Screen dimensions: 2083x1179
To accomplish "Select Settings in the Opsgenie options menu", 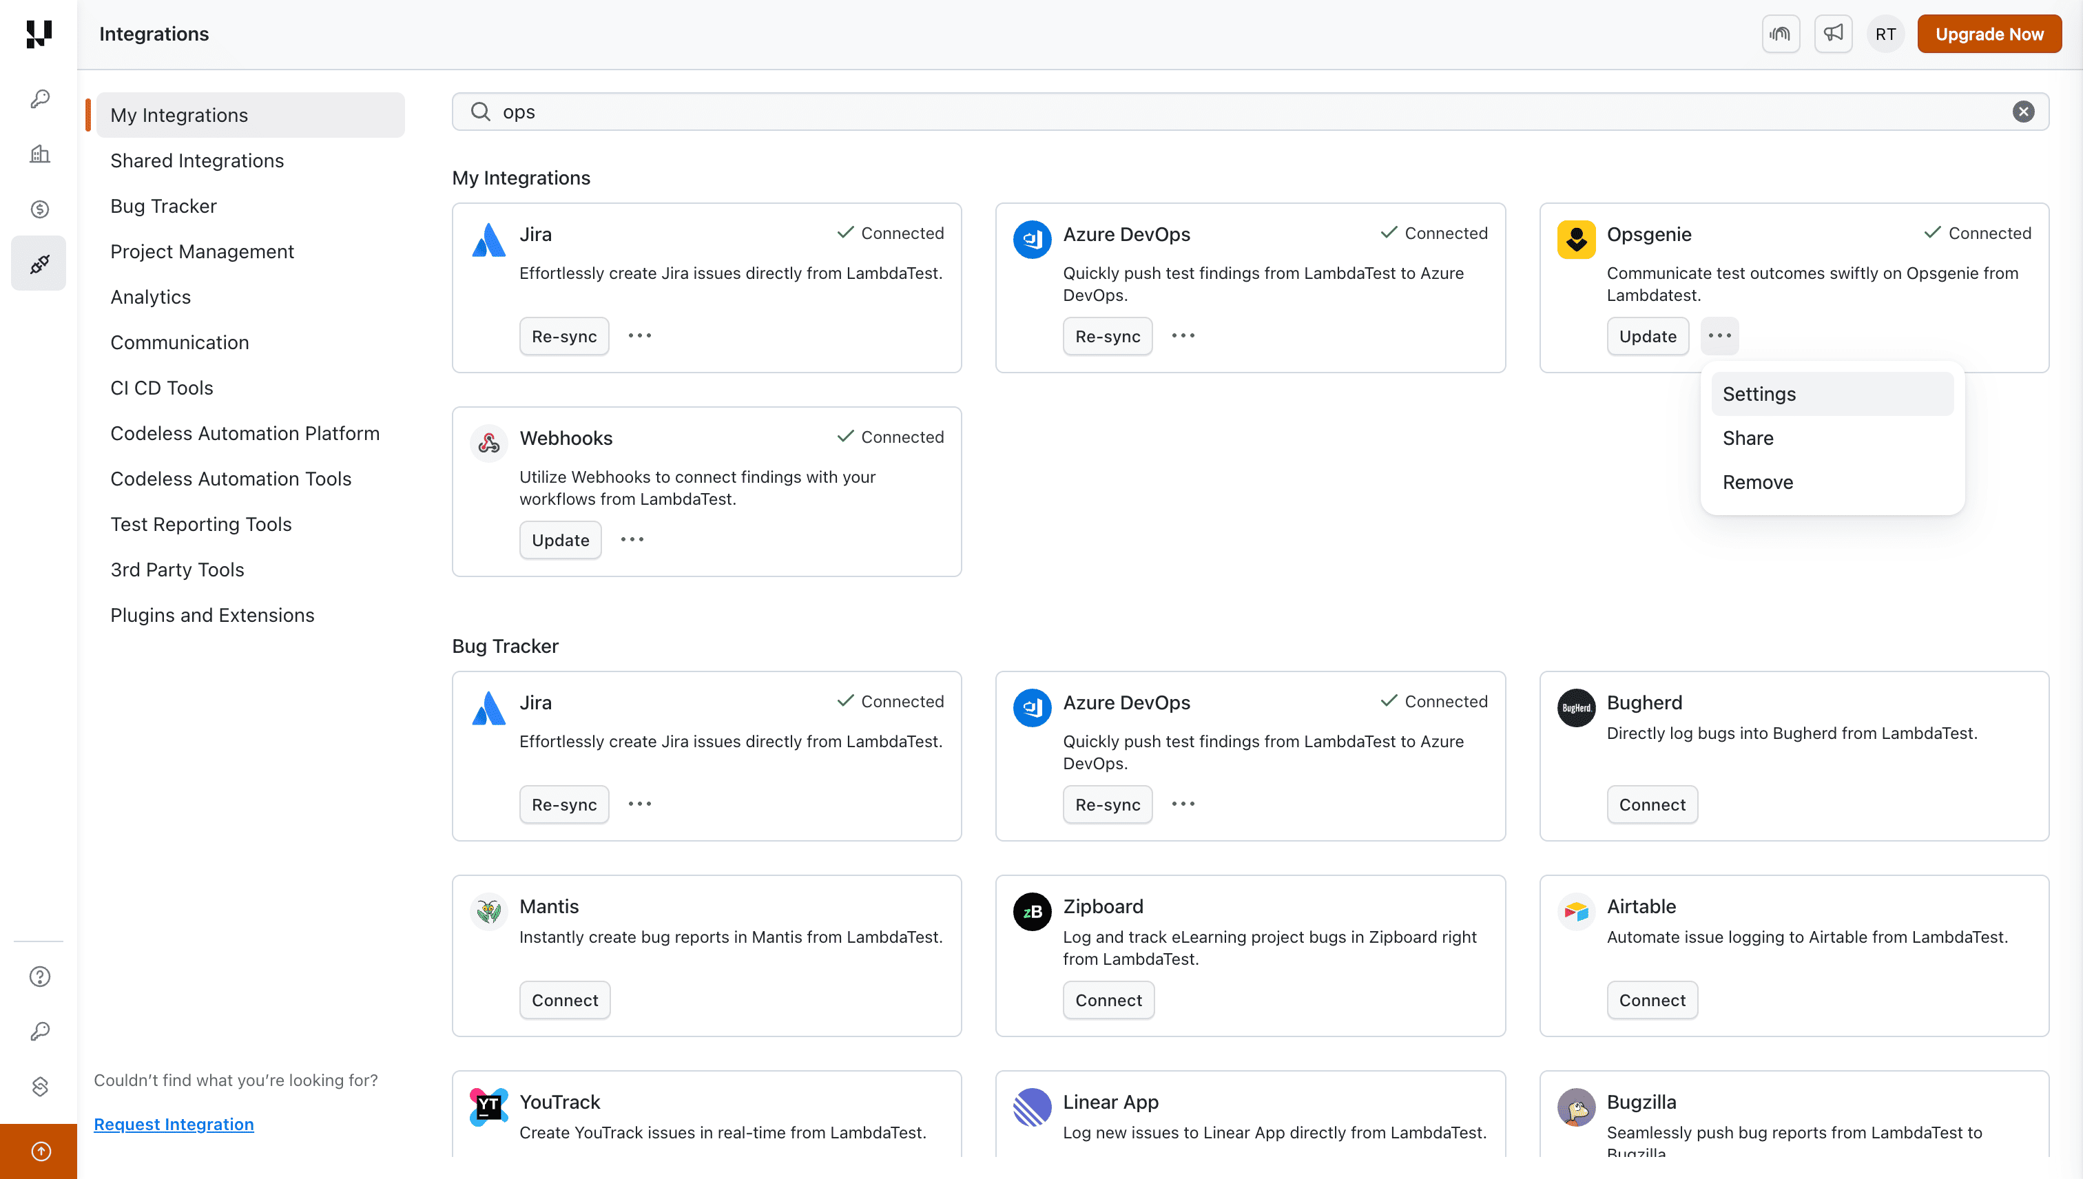I will click(1759, 393).
